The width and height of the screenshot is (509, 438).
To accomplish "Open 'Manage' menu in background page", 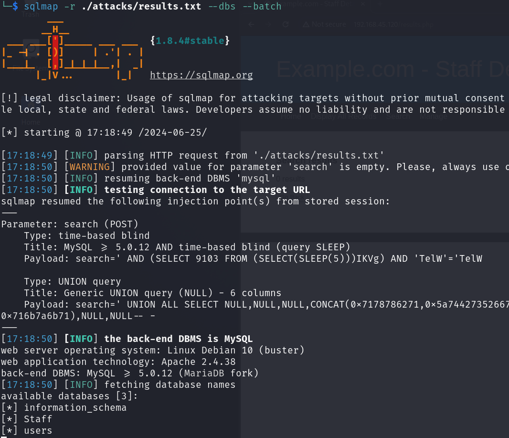I will [434, 116].
